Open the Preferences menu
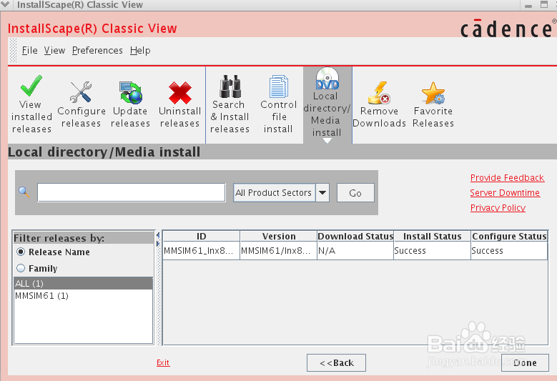The width and height of the screenshot is (557, 381). [97, 51]
